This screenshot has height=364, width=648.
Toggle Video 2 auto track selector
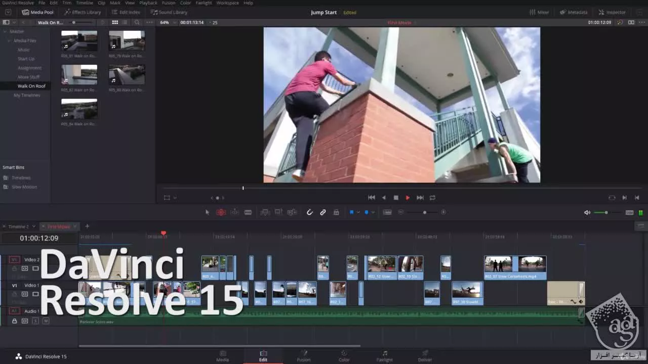click(25, 268)
